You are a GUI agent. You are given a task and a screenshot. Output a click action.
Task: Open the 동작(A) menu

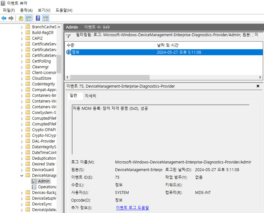tap(26, 10)
